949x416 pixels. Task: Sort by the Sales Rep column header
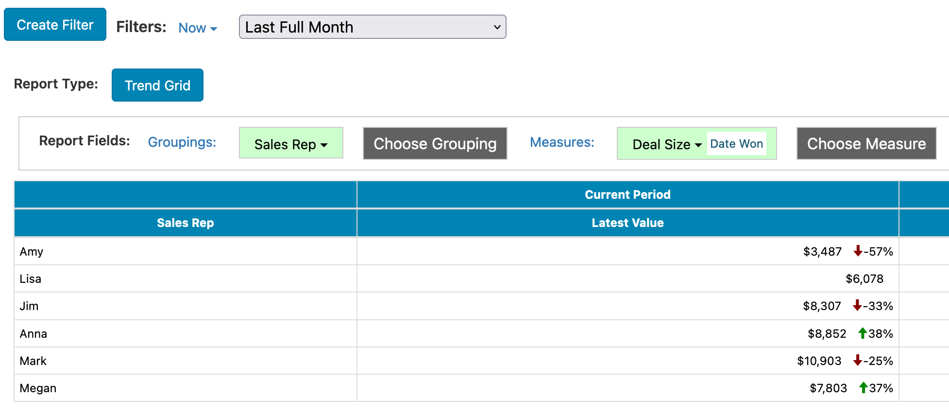tap(185, 223)
